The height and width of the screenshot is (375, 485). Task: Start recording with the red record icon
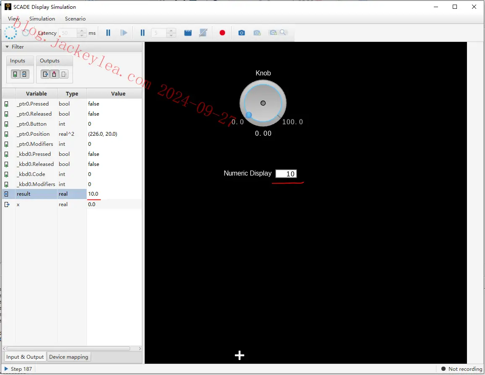point(222,32)
